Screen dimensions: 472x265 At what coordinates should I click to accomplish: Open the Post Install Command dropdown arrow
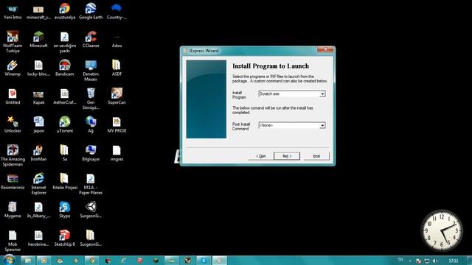(322, 125)
